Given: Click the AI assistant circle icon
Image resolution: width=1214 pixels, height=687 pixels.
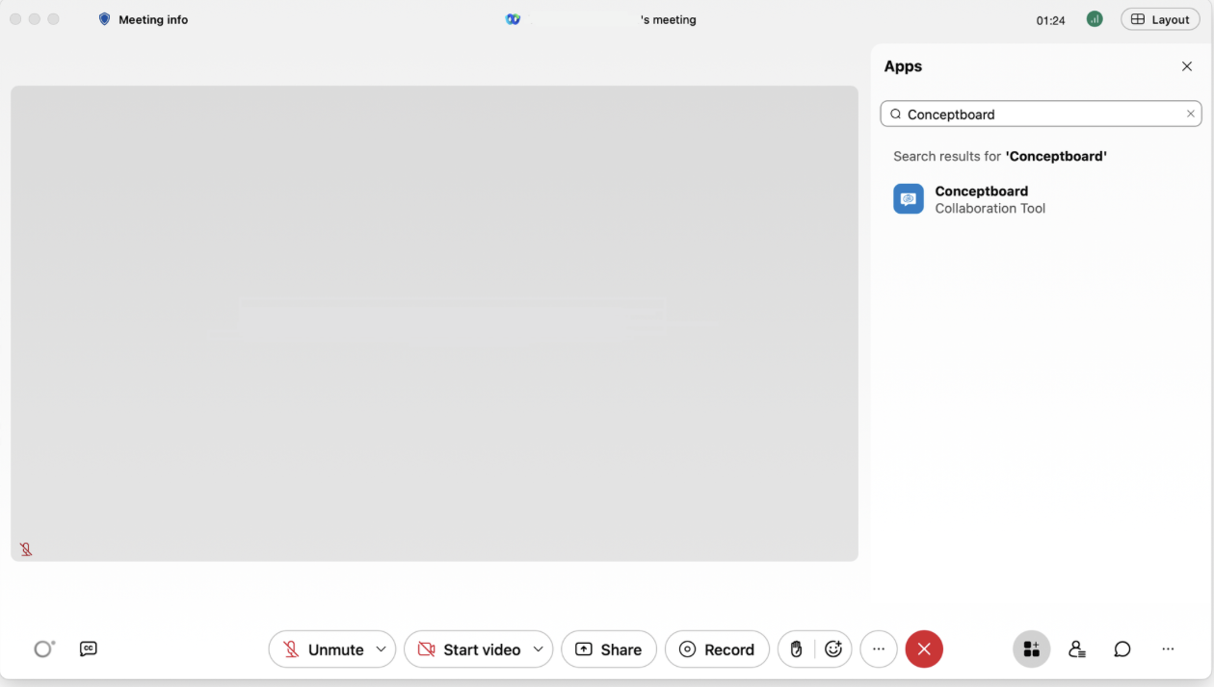Looking at the screenshot, I should [42, 649].
